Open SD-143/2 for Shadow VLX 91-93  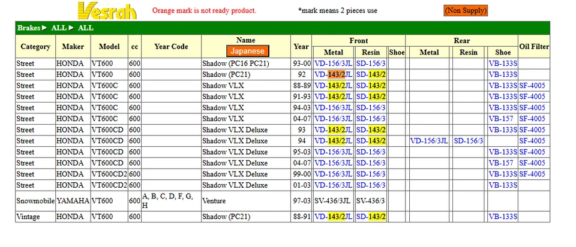tap(371, 97)
